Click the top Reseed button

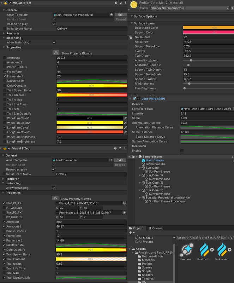coord(121,19)
